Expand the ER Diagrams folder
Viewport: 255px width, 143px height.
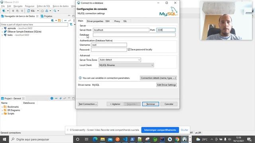[x=2, y=110]
